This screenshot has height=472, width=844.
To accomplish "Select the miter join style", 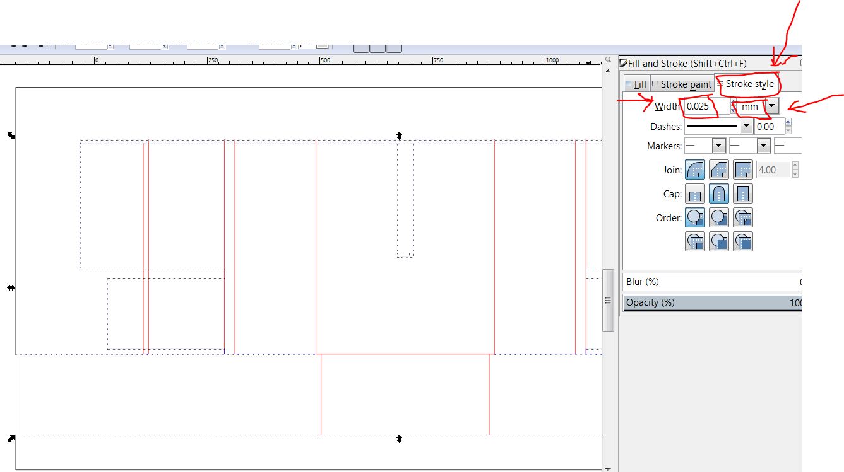I will [x=743, y=170].
